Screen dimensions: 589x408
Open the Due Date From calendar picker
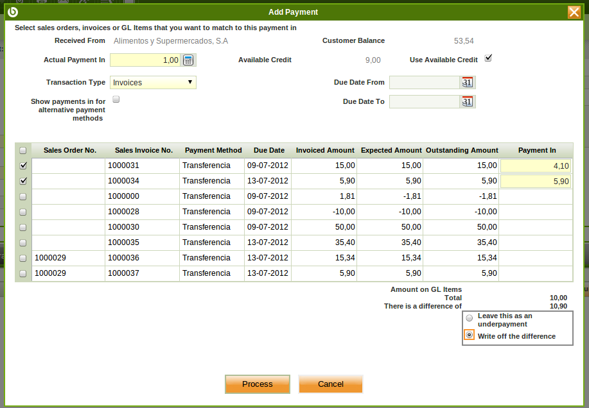467,82
